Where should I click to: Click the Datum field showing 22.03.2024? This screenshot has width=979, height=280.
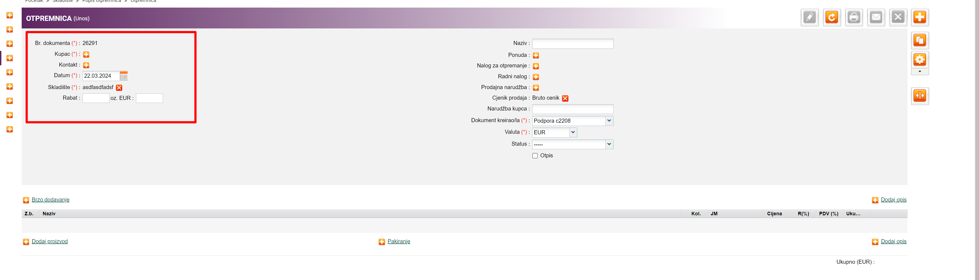click(101, 76)
